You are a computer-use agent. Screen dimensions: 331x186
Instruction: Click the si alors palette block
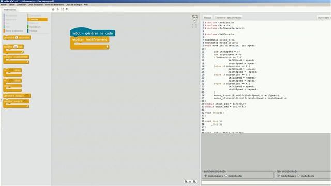click(12, 72)
